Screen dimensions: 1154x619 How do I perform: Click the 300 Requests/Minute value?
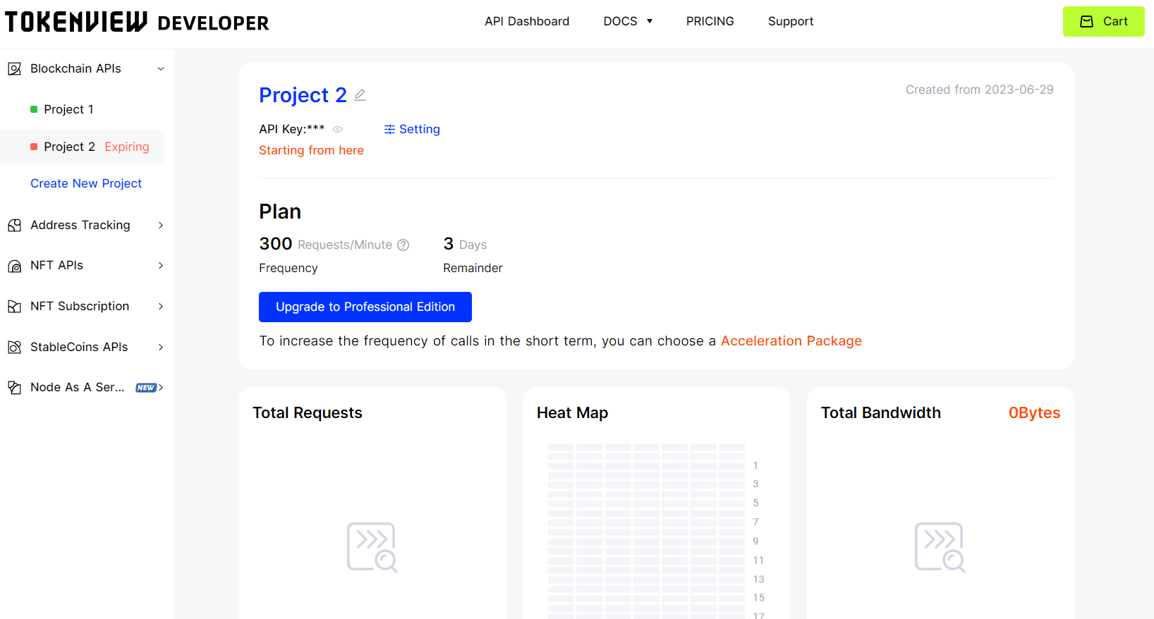[x=325, y=244]
